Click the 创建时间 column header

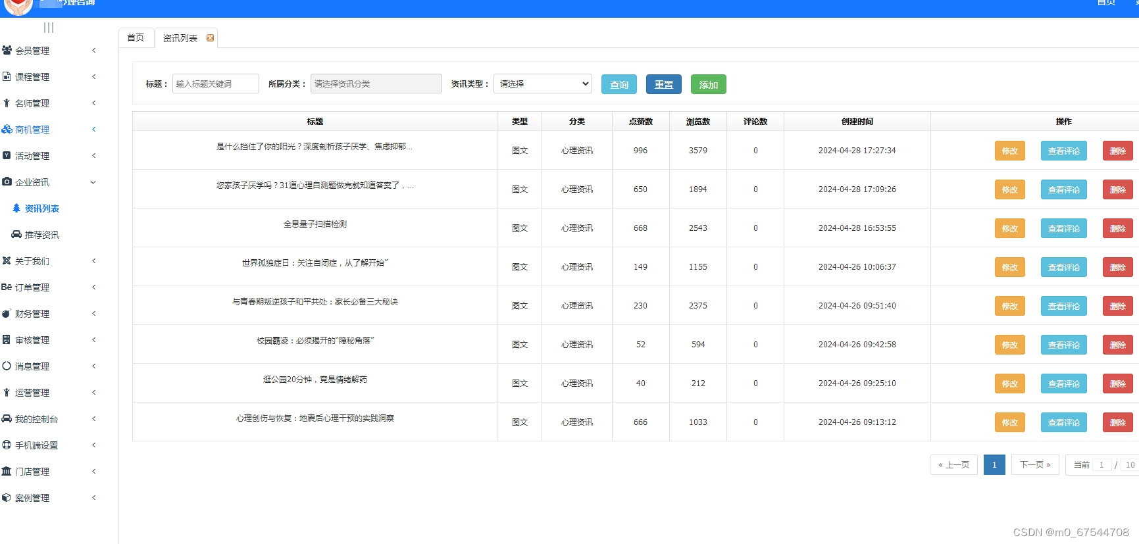click(x=857, y=122)
